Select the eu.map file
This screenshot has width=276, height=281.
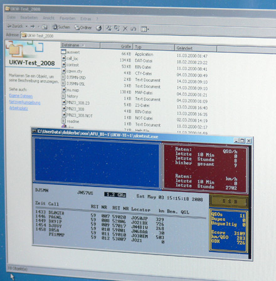73,90
